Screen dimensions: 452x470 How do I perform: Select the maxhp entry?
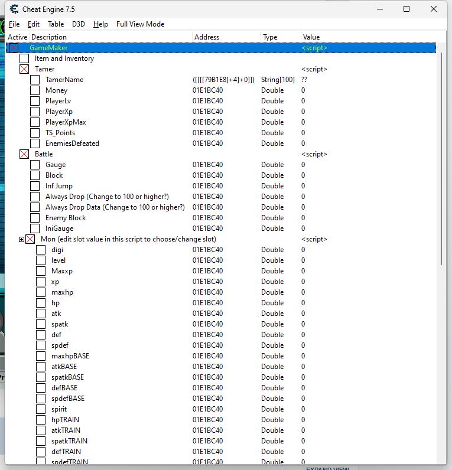click(x=62, y=292)
